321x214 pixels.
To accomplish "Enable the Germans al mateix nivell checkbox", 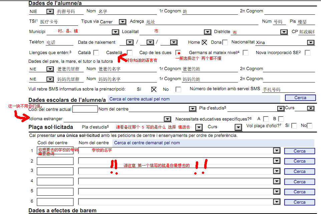I will pyautogui.click(x=245, y=52).
